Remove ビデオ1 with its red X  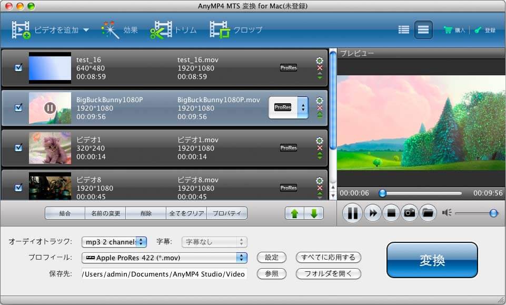point(320,148)
